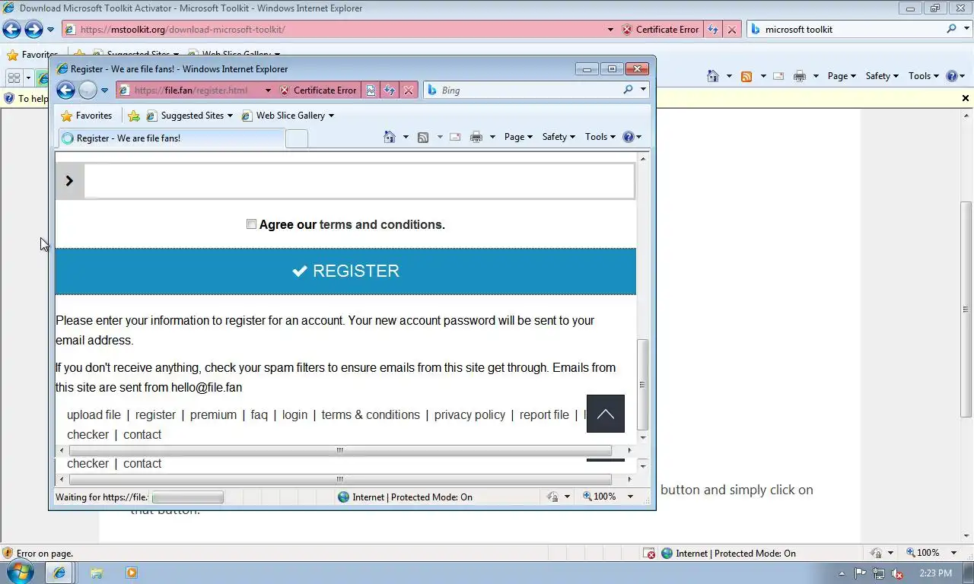Open new tab in Register window
This screenshot has width=974, height=584.
297,138
